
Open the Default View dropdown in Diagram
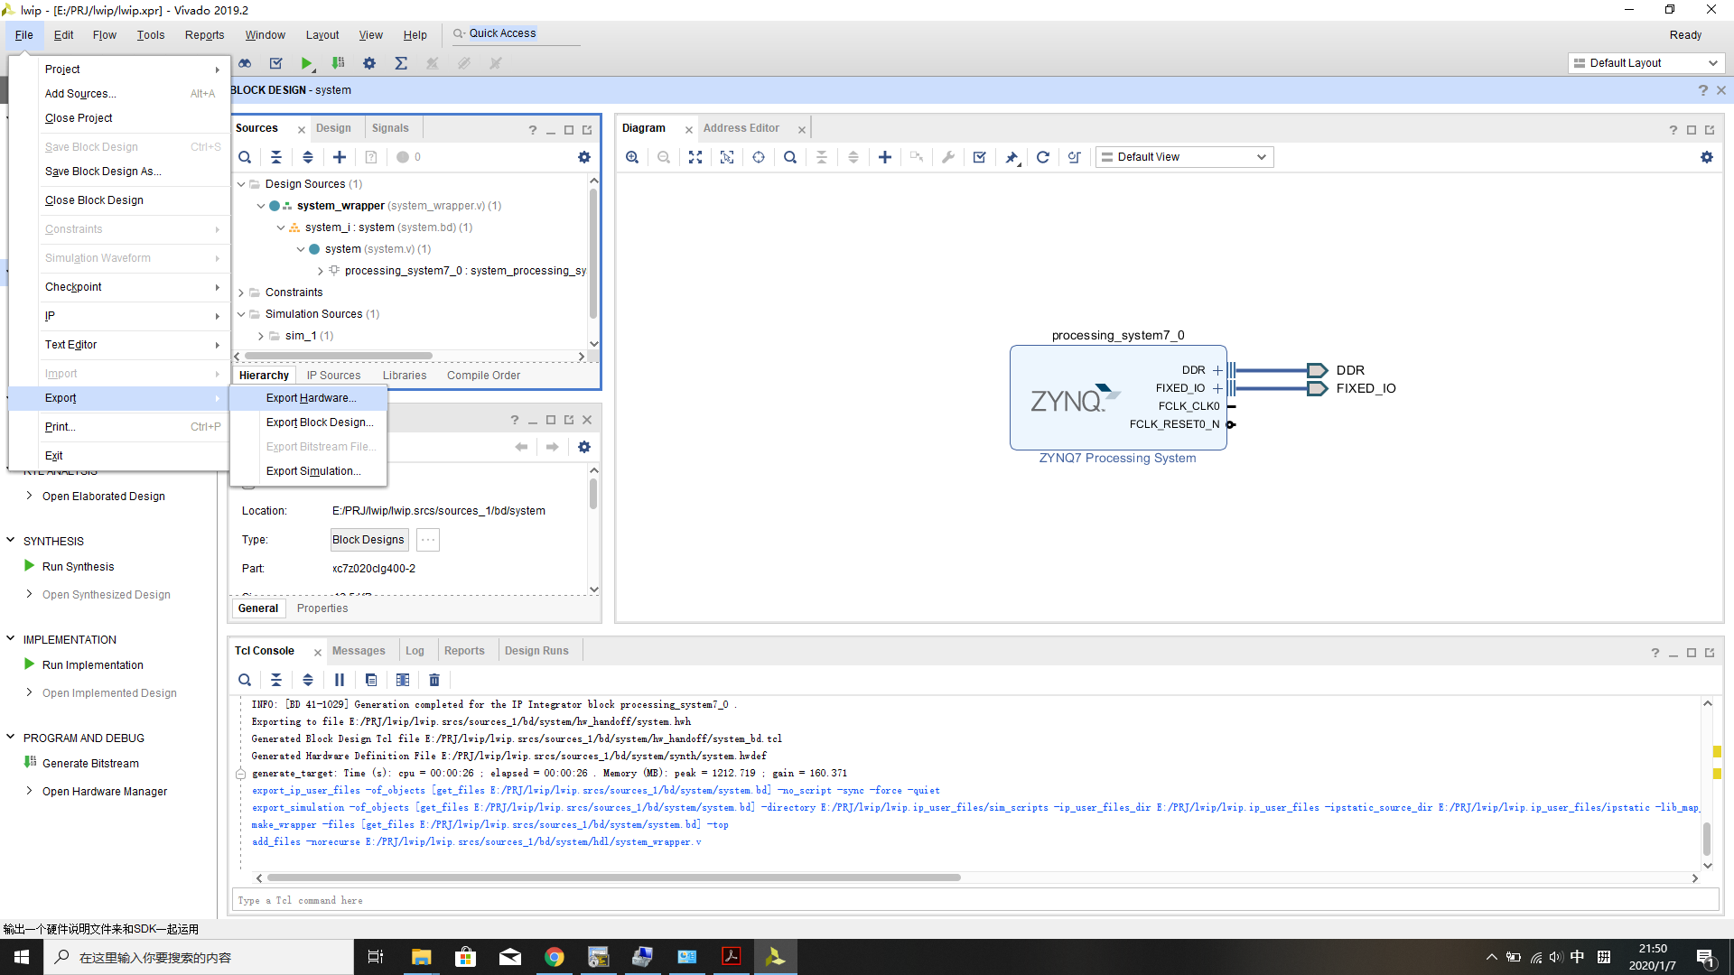[1184, 156]
